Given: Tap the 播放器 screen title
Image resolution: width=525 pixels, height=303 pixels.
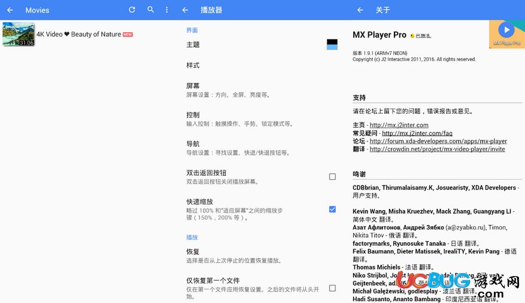Looking at the screenshot, I should tap(211, 10).
